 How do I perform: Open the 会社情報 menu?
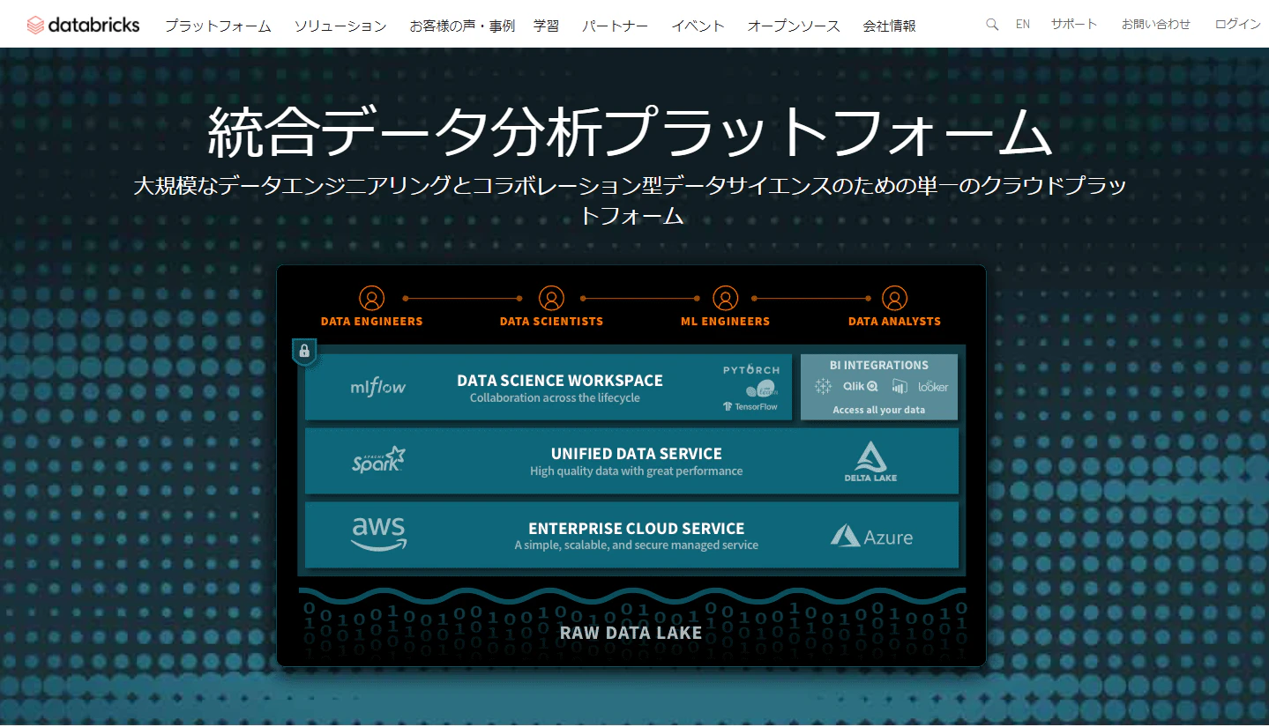pos(889,26)
